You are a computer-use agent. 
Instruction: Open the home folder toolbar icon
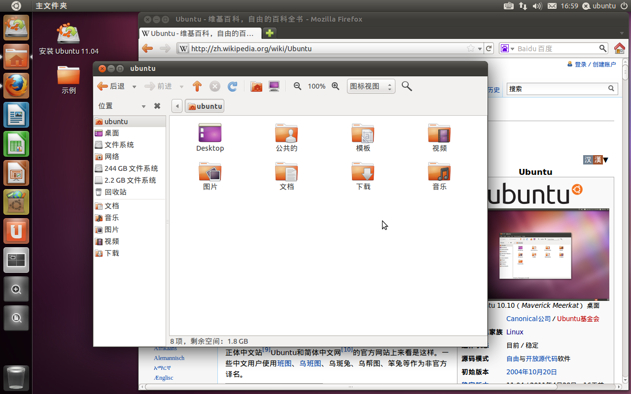256,86
